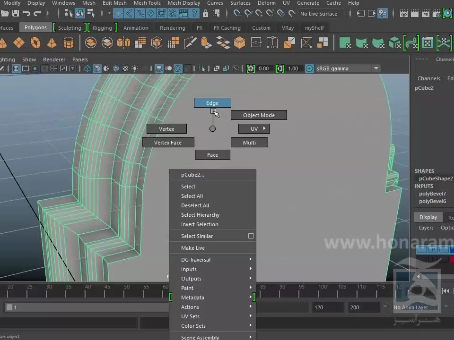
Task: Click the range slider start handle
Action: [x=9, y=307]
